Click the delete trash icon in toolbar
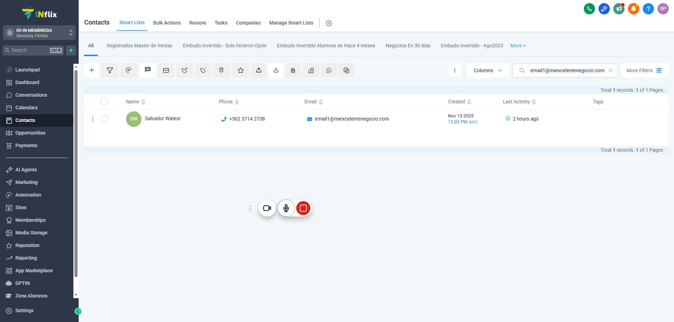This screenshot has height=322, width=674. (222, 70)
